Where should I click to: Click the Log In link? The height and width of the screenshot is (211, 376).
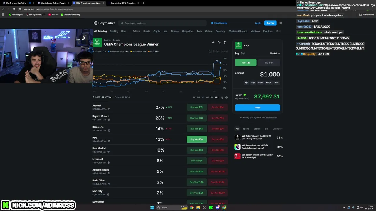coord(258,23)
